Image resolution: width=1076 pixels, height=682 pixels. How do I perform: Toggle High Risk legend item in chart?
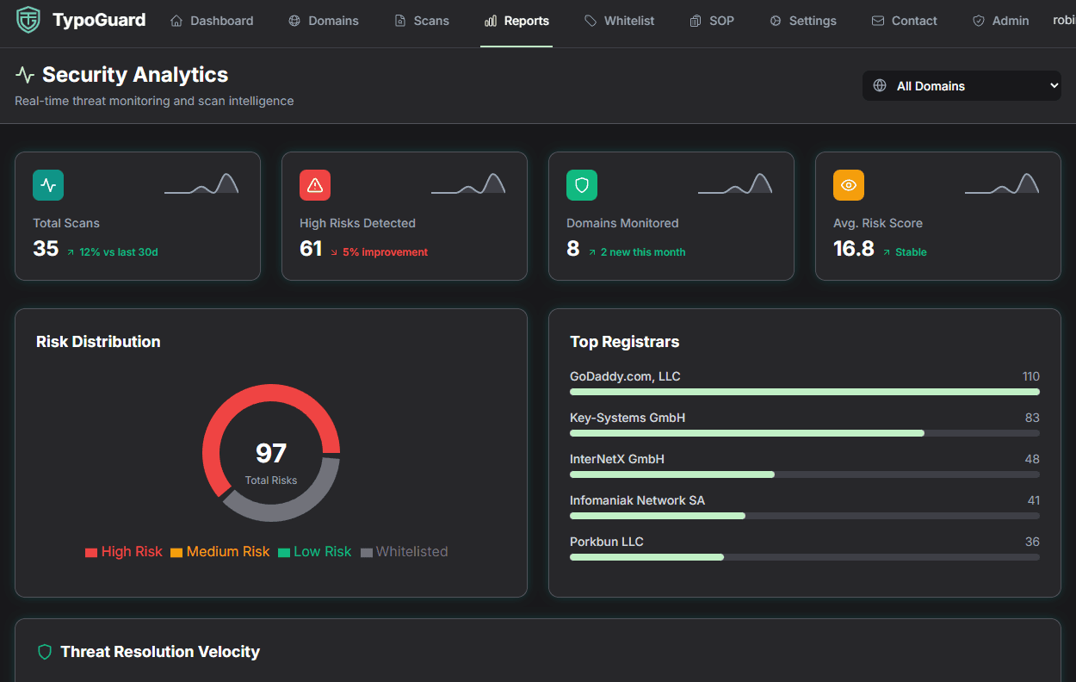(x=124, y=552)
